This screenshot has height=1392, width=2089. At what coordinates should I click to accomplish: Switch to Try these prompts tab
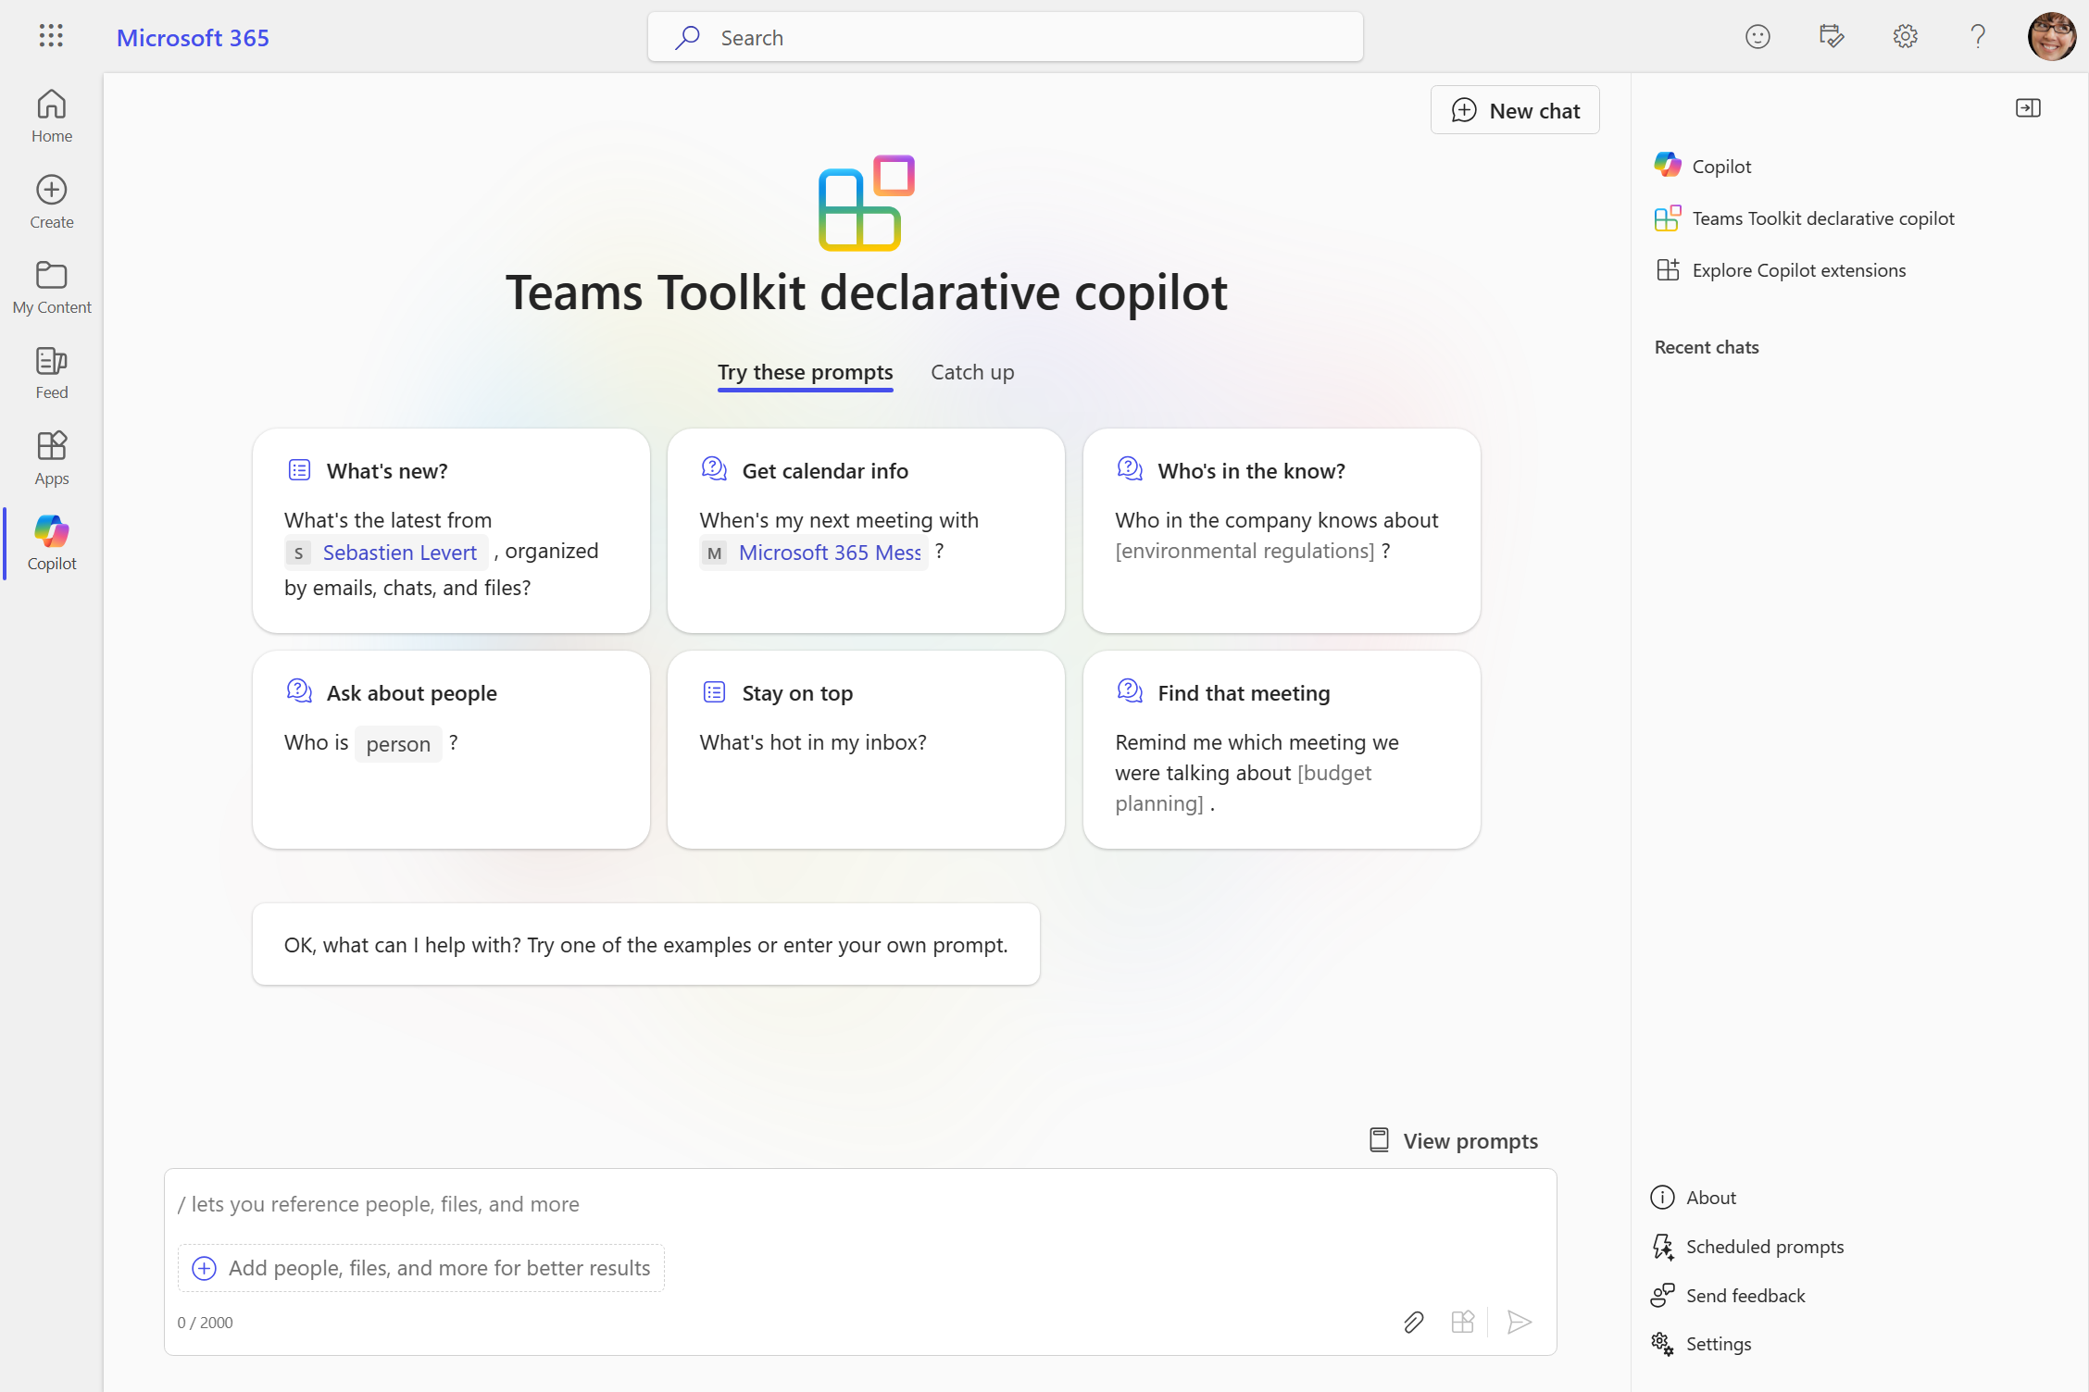tap(804, 370)
